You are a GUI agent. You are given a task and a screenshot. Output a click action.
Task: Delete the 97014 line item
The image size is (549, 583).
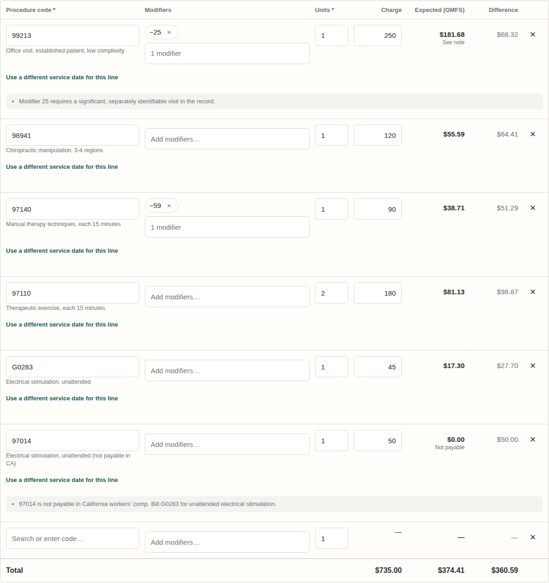[x=533, y=440]
